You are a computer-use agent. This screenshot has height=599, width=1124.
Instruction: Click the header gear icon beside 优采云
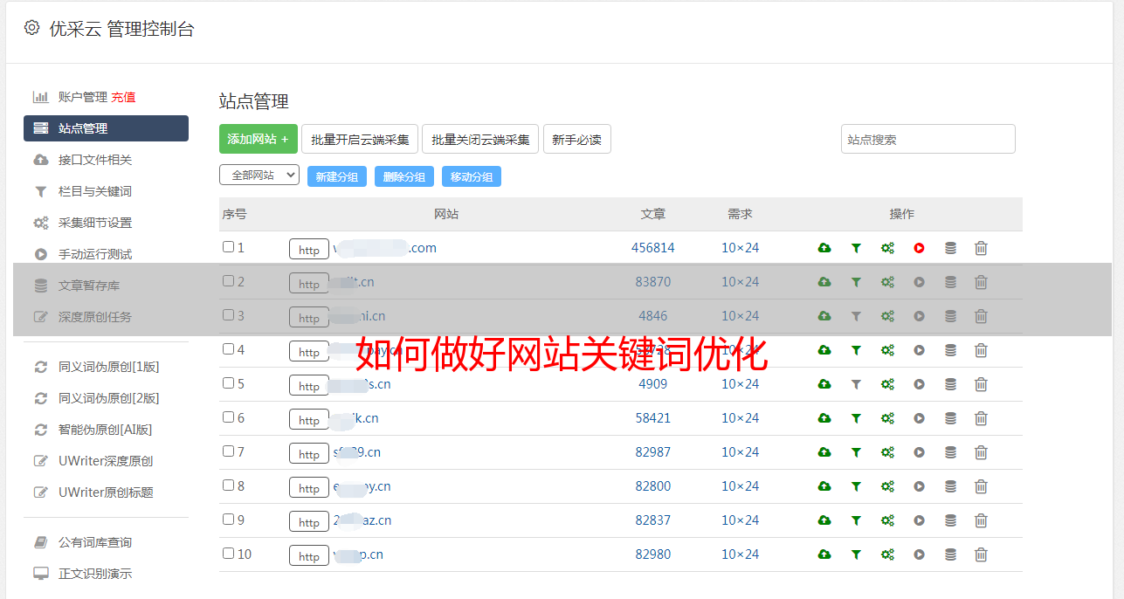32,28
